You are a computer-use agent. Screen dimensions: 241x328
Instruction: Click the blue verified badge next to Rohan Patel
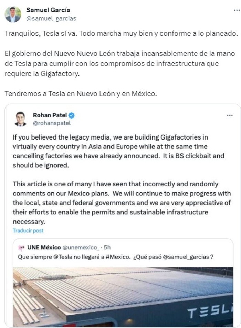[x=72, y=115]
